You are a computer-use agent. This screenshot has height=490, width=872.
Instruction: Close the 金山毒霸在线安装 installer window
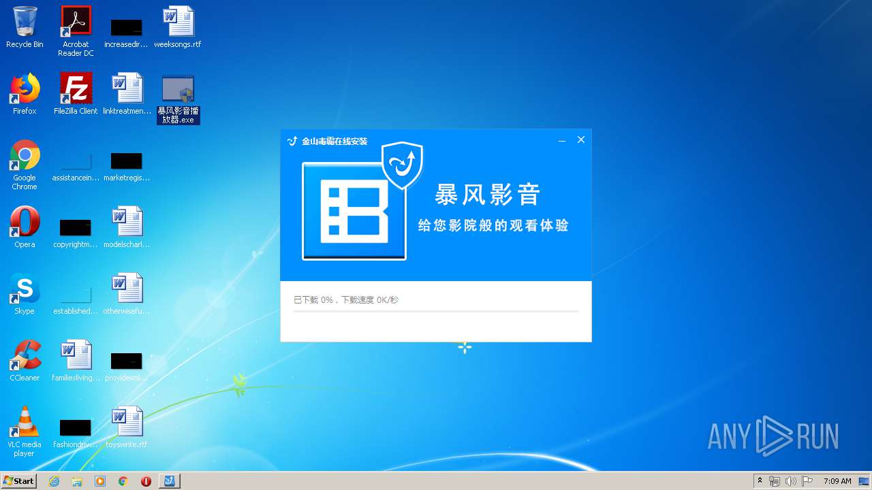click(x=581, y=140)
